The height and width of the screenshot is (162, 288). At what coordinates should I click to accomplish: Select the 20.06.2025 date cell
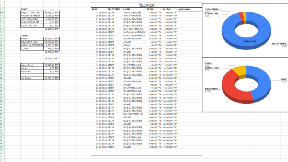(99, 78)
